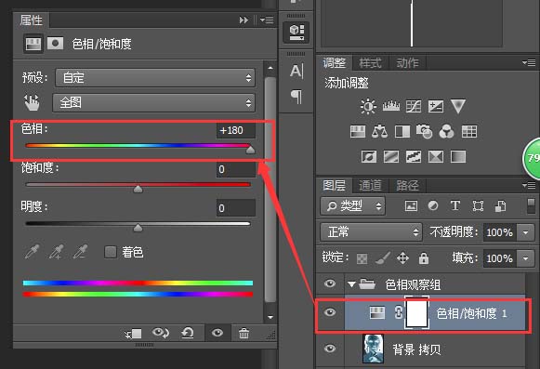540x369 pixels.
Task: Collapse the 色相观察组 group
Action: coord(351,284)
